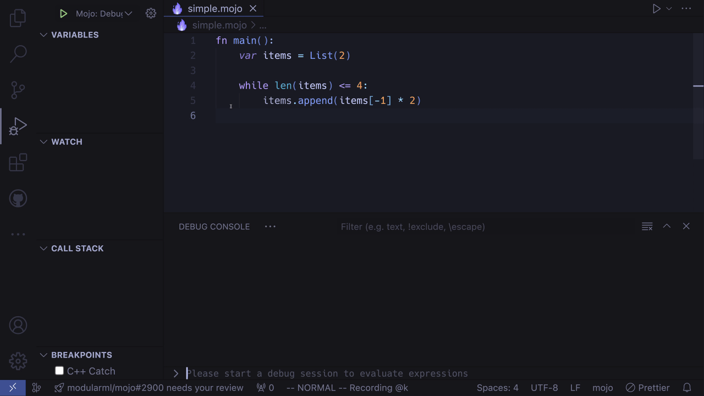704x396 pixels.
Task: Focus the debug console expression input
Action: [440, 373]
